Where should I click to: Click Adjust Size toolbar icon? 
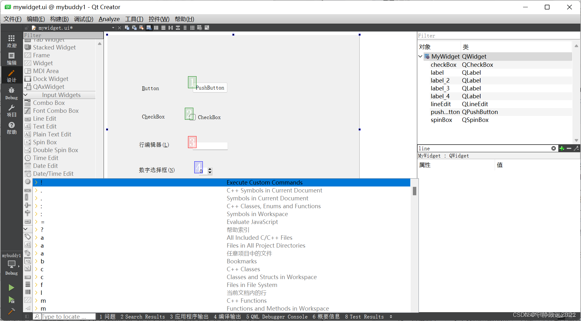coord(207,28)
